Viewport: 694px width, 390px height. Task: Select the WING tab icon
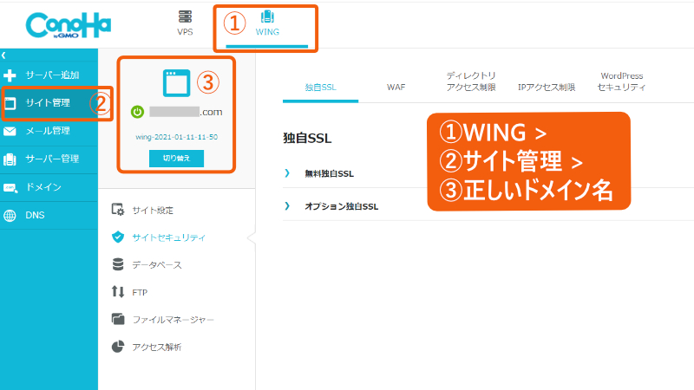[x=267, y=16]
